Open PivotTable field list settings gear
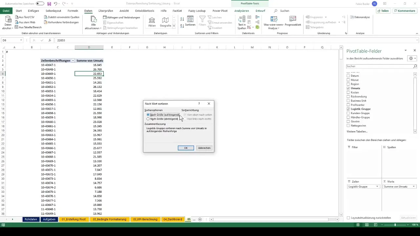420x236 pixels. pyautogui.click(x=411, y=58)
